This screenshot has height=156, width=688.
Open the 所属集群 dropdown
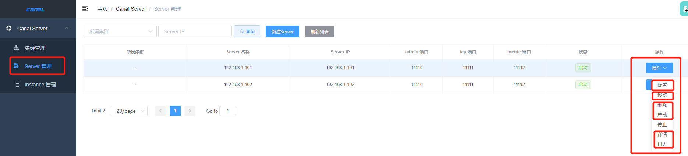120,31
